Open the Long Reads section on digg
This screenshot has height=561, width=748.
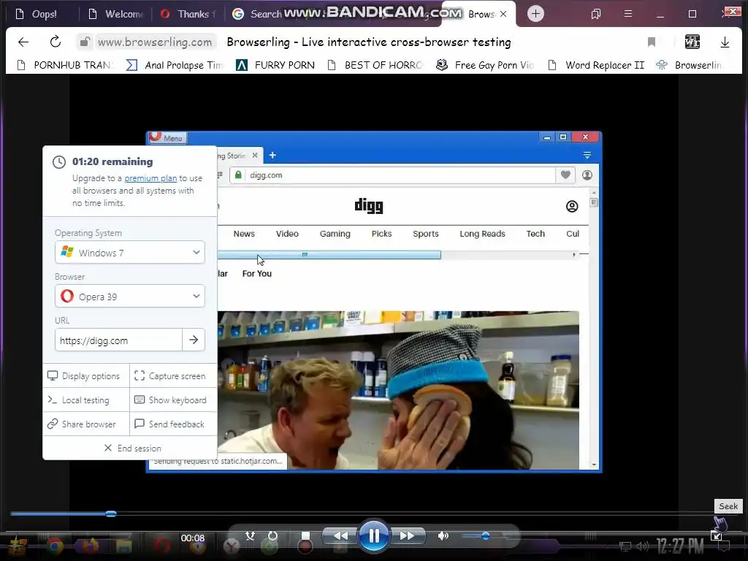pos(482,234)
